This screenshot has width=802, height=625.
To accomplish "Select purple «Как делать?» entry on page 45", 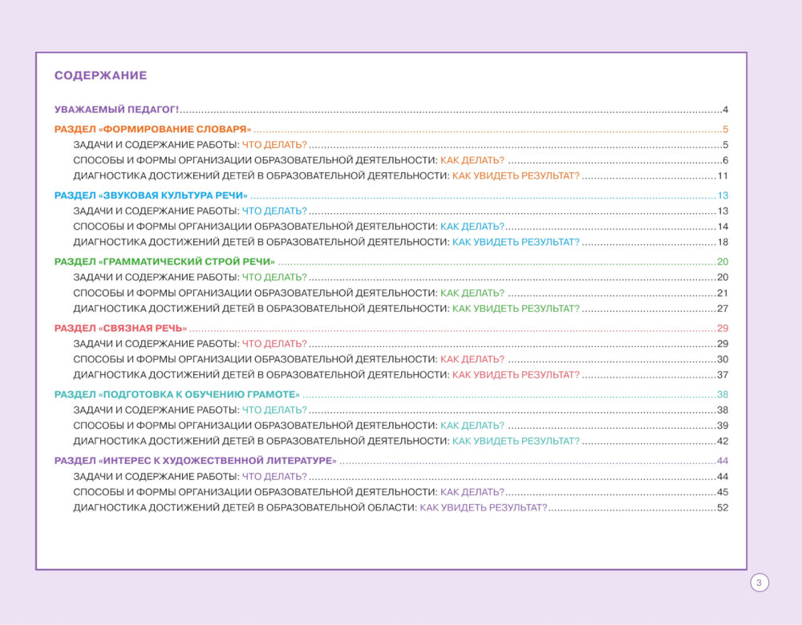I will (472, 492).
